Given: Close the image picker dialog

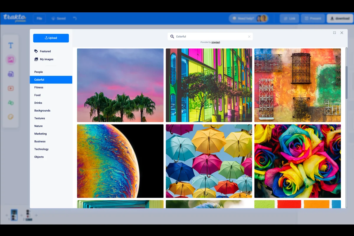Looking at the screenshot, I should [x=342, y=33].
